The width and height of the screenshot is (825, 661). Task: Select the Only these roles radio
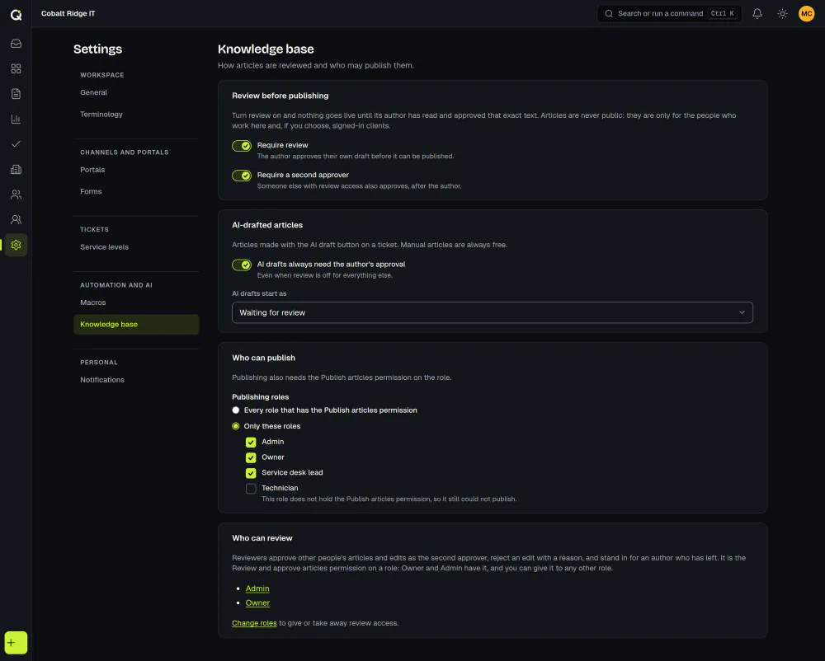pos(236,426)
